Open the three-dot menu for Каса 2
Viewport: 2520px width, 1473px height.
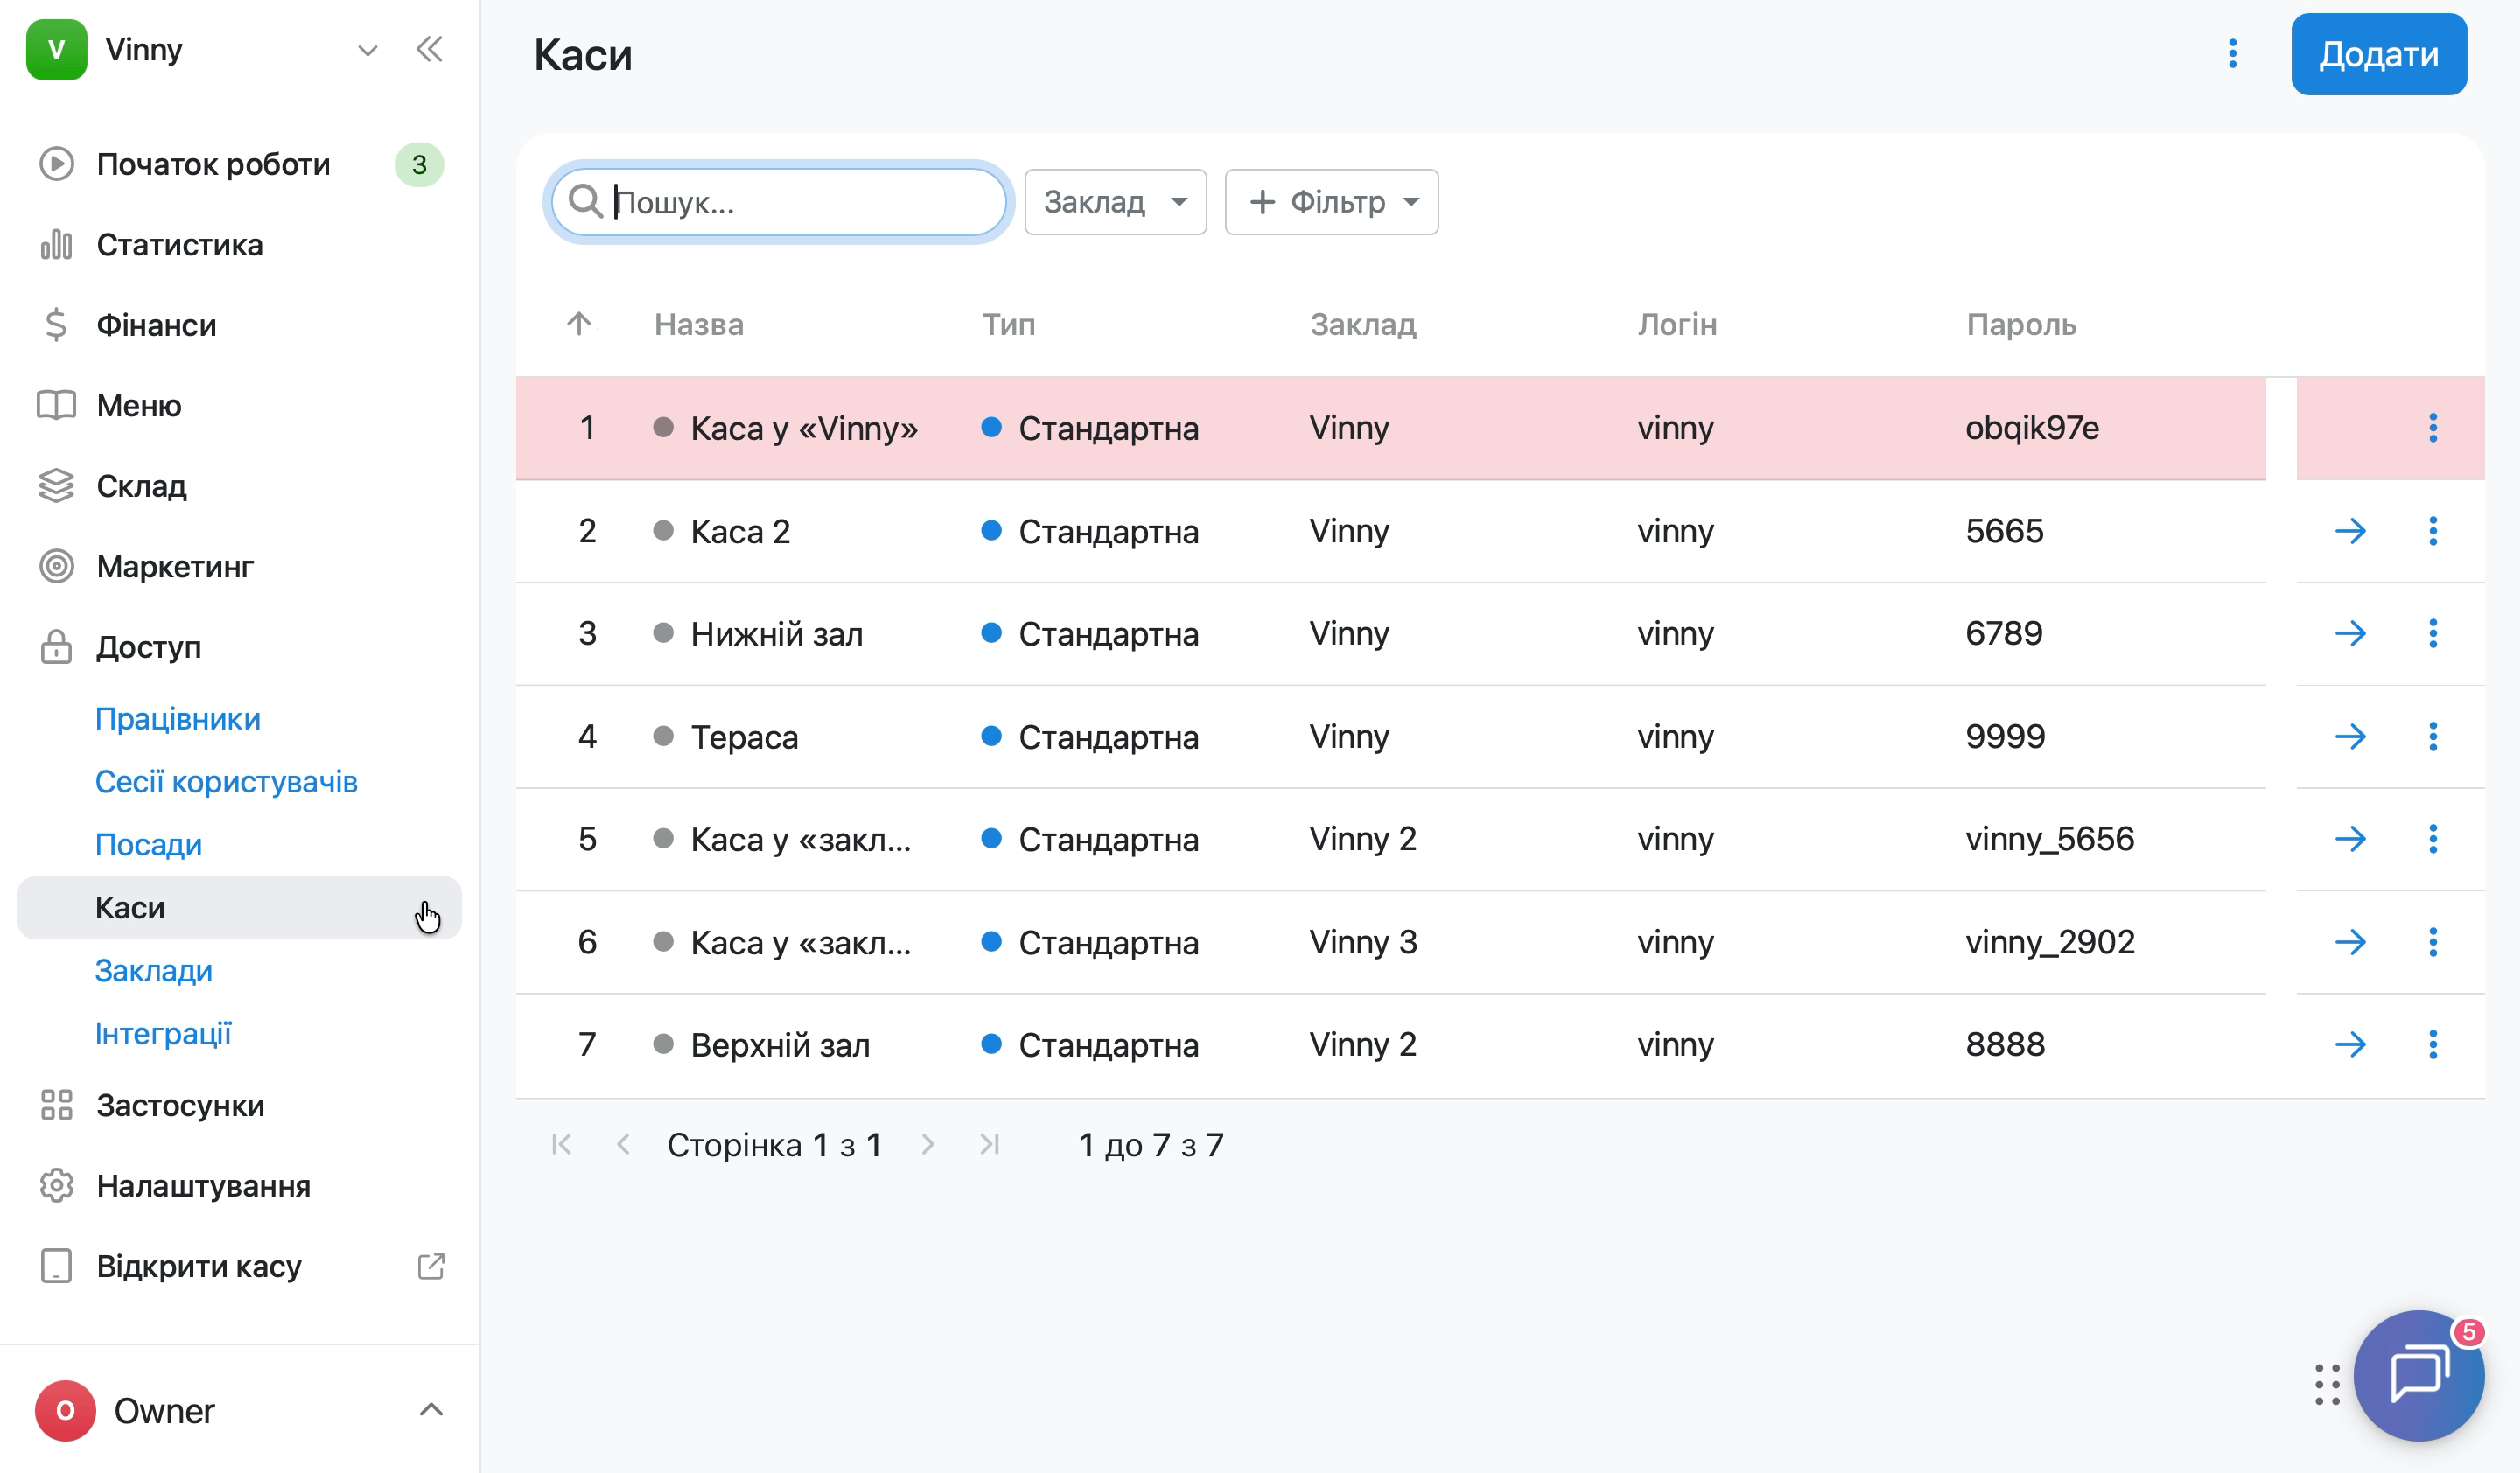(x=2432, y=531)
